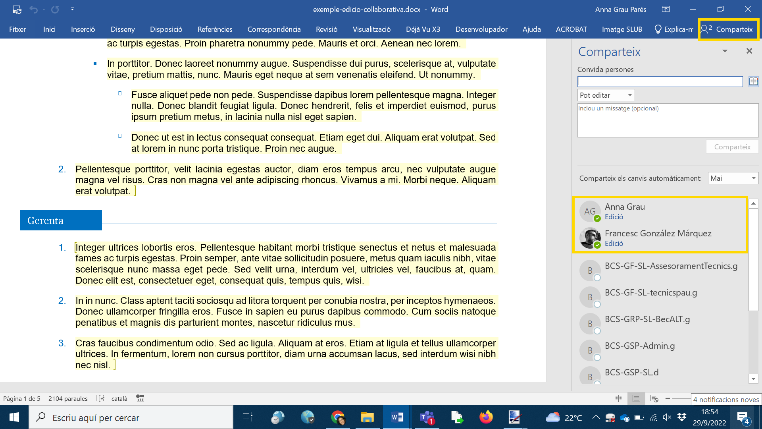762x429 pixels.
Task: Expand the Customize Quick Access Toolbar menu
Action: point(72,9)
